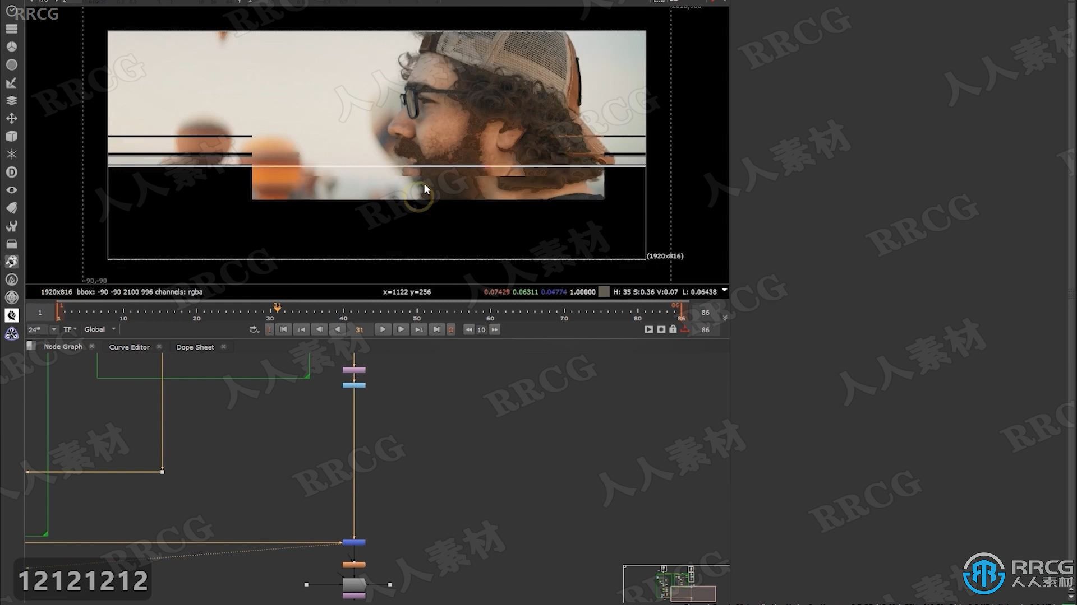Open the Time nodes menu (clock icon)

[11, 11]
